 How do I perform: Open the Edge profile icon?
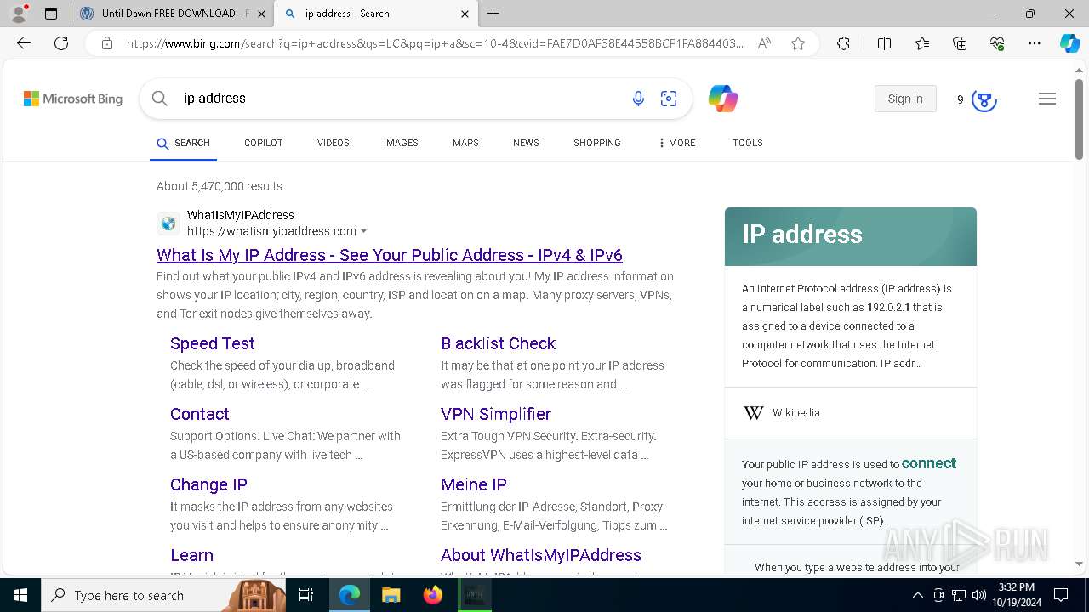[x=18, y=14]
